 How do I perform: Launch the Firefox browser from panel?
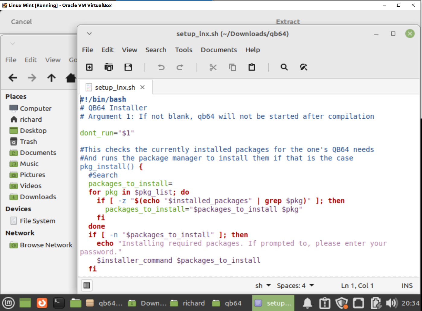click(42, 303)
